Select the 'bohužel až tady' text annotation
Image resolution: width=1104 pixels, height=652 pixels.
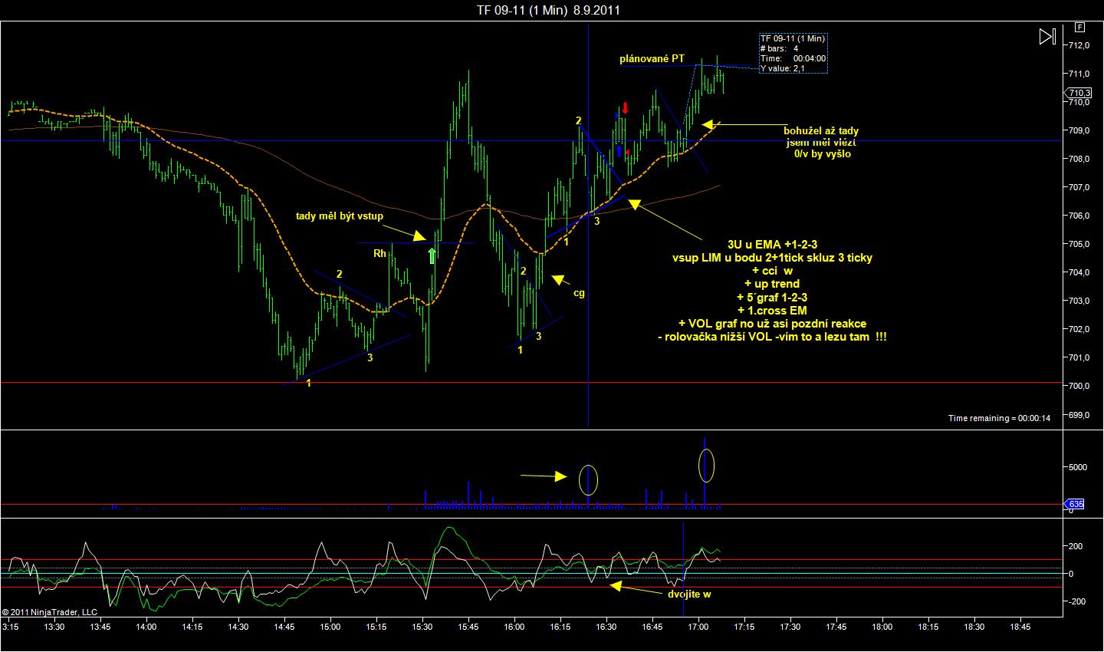(x=822, y=131)
